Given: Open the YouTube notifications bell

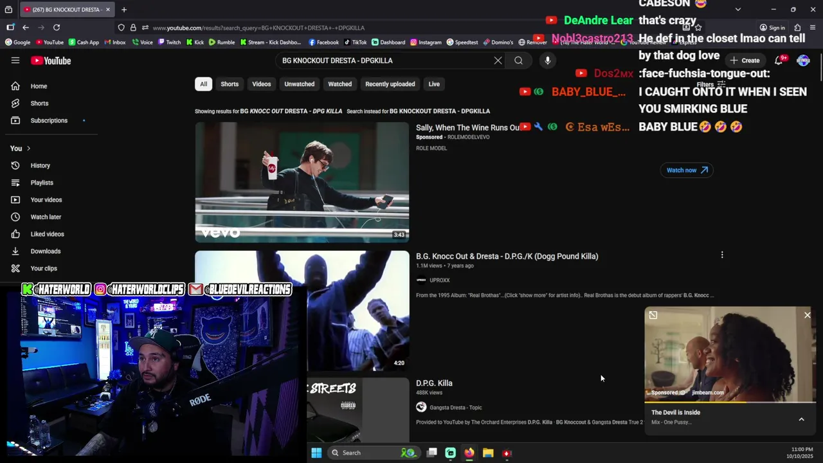Looking at the screenshot, I should (779, 60).
